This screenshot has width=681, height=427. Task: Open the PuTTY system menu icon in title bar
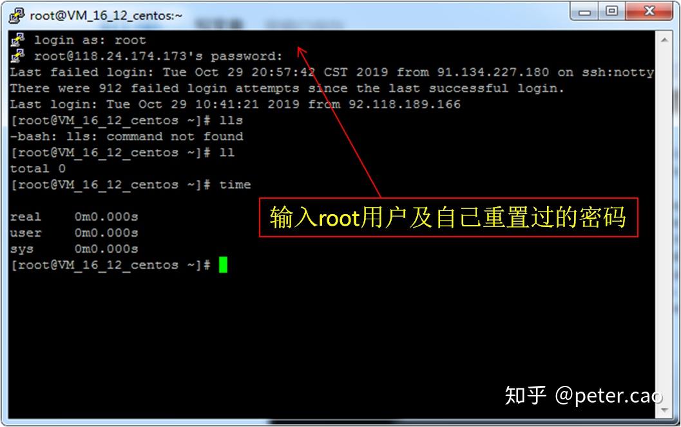click(x=16, y=15)
